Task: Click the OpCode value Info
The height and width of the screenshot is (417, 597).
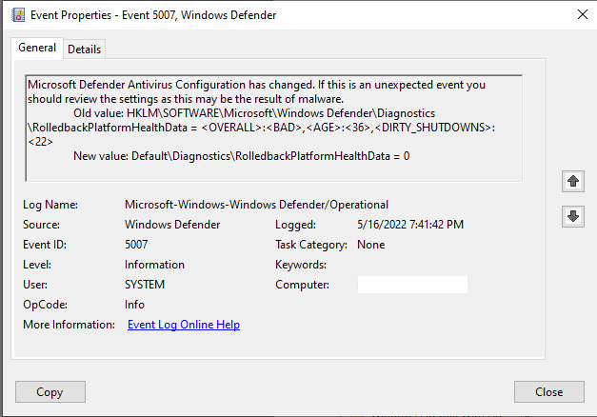Action: [135, 305]
